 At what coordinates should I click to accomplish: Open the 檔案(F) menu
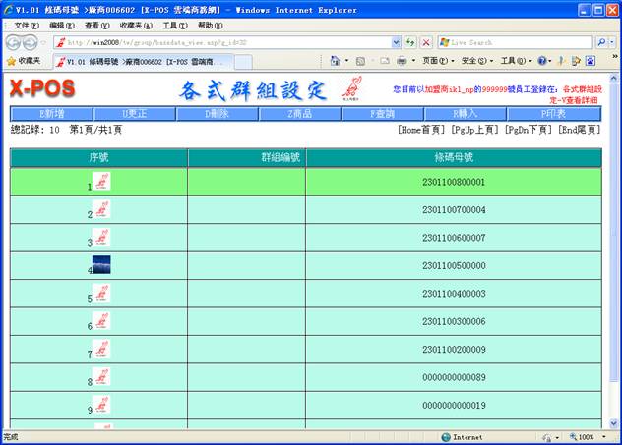click(x=27, y=25)
